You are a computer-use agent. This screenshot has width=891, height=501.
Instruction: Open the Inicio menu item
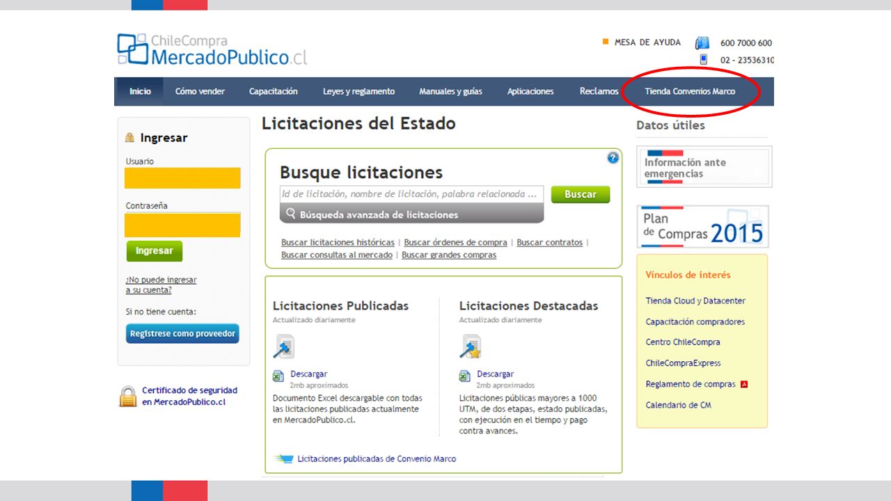click(140, 91)
